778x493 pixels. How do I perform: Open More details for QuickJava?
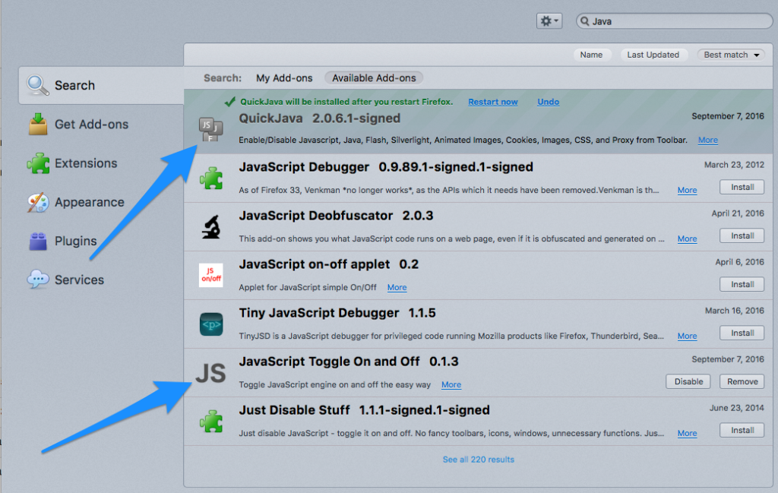707,140
